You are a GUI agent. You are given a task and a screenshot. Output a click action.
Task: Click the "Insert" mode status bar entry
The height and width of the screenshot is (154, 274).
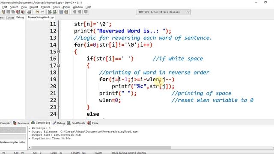(x=98, y=153)
